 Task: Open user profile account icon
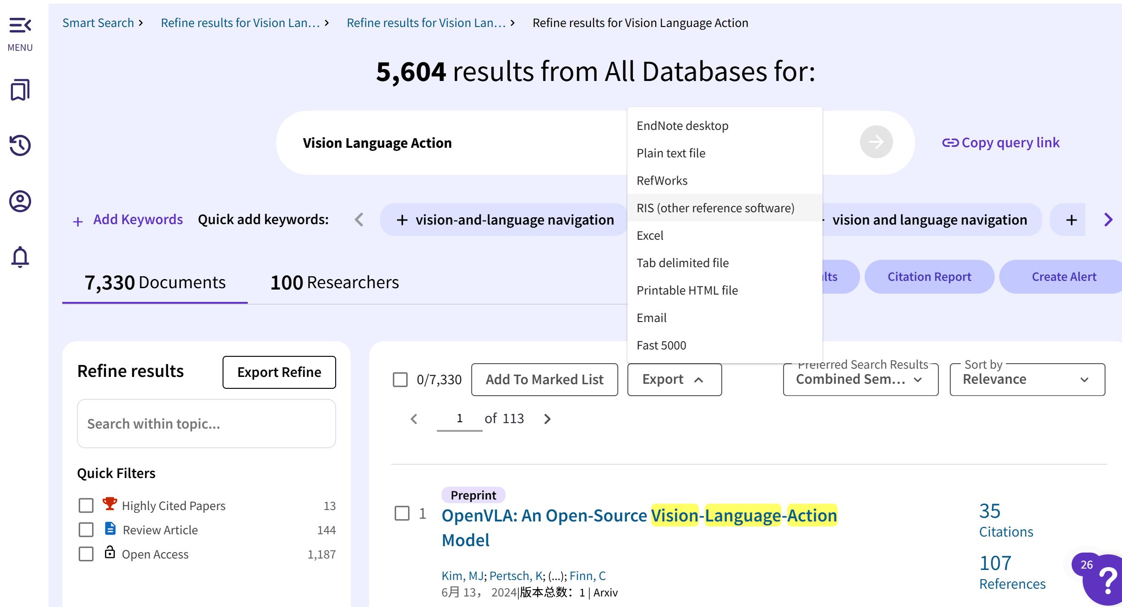pyautogui.click(x=20, y=201)
